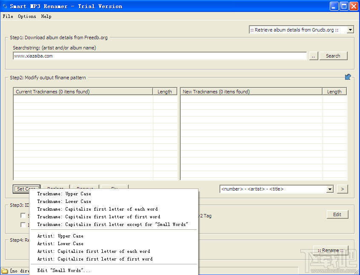The width and height of the screenshot is (360, 275).
Task: Pick Trackname: Capitalize except for Small Words
Action: pyautogui.click(x=114, y=224)
